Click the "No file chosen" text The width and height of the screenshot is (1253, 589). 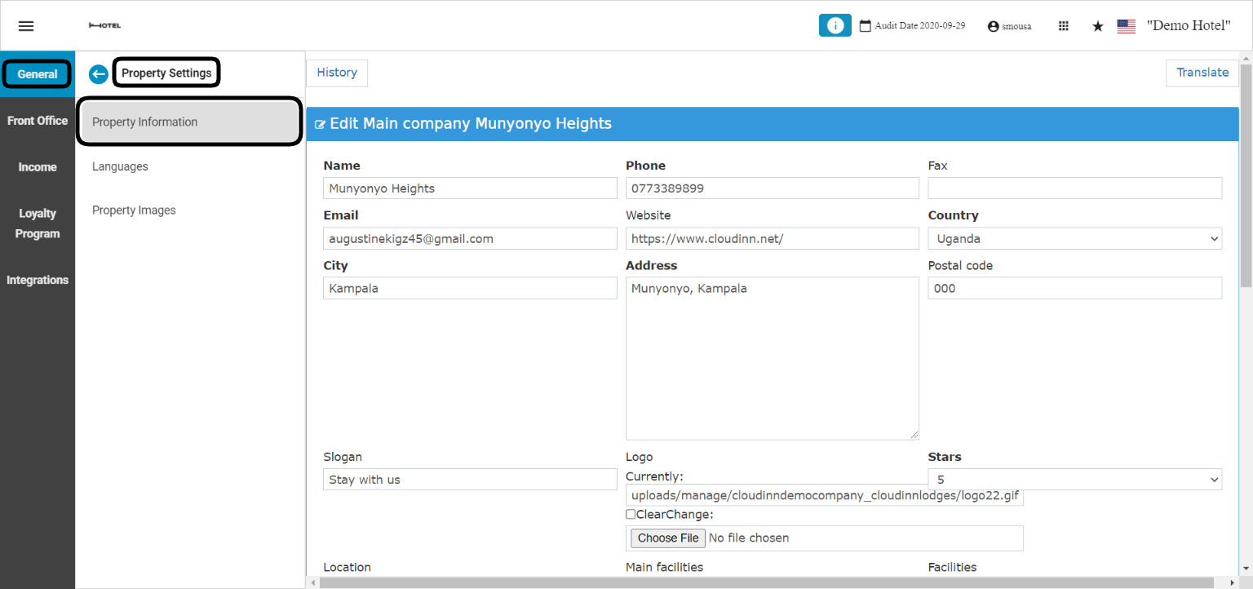point(749,538)
